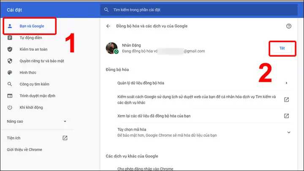Expand the Nâng cao section arrow

tap(65, 121)
